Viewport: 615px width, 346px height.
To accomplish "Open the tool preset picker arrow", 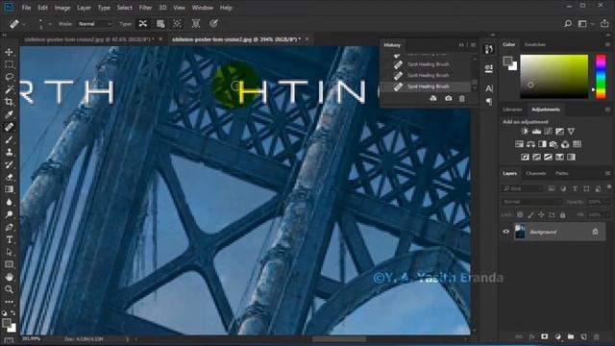I will point(24,24).
